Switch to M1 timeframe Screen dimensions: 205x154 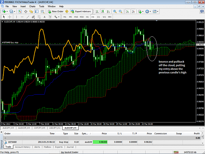coord(65,17)
